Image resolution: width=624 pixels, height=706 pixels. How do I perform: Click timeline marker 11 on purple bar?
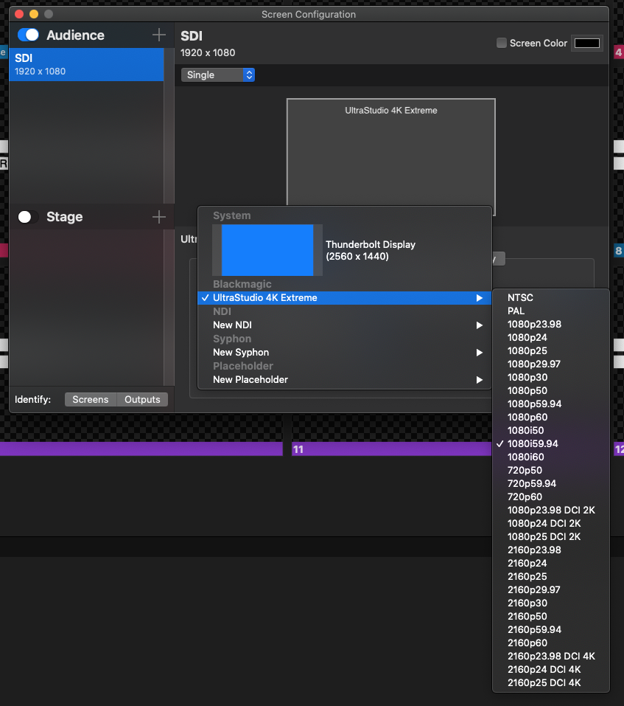pyautogui.click(x=298, y=449)
